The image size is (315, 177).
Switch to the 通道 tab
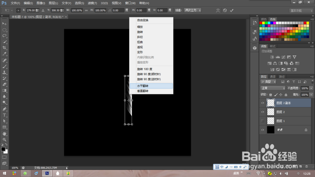point(272,77)
